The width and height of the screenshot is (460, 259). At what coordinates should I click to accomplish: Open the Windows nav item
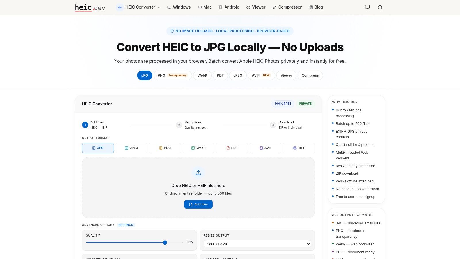[x=179, y=7]
